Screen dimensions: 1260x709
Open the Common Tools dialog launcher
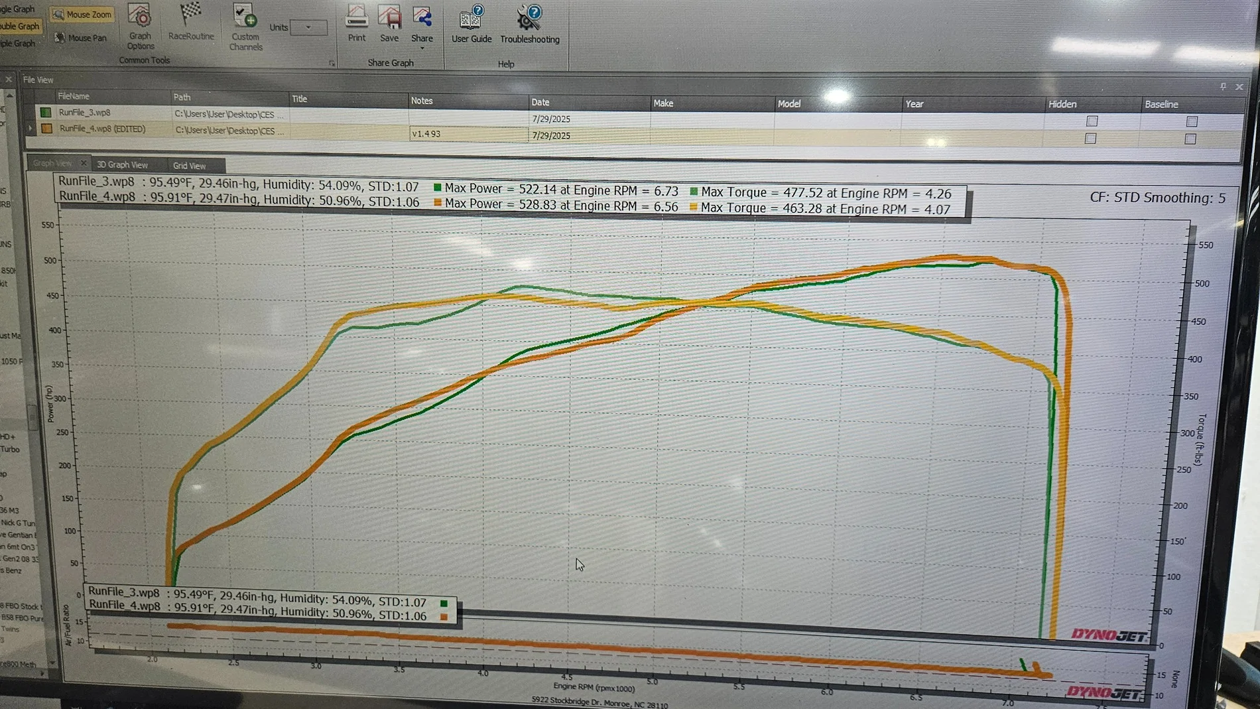tap(332, 63)
